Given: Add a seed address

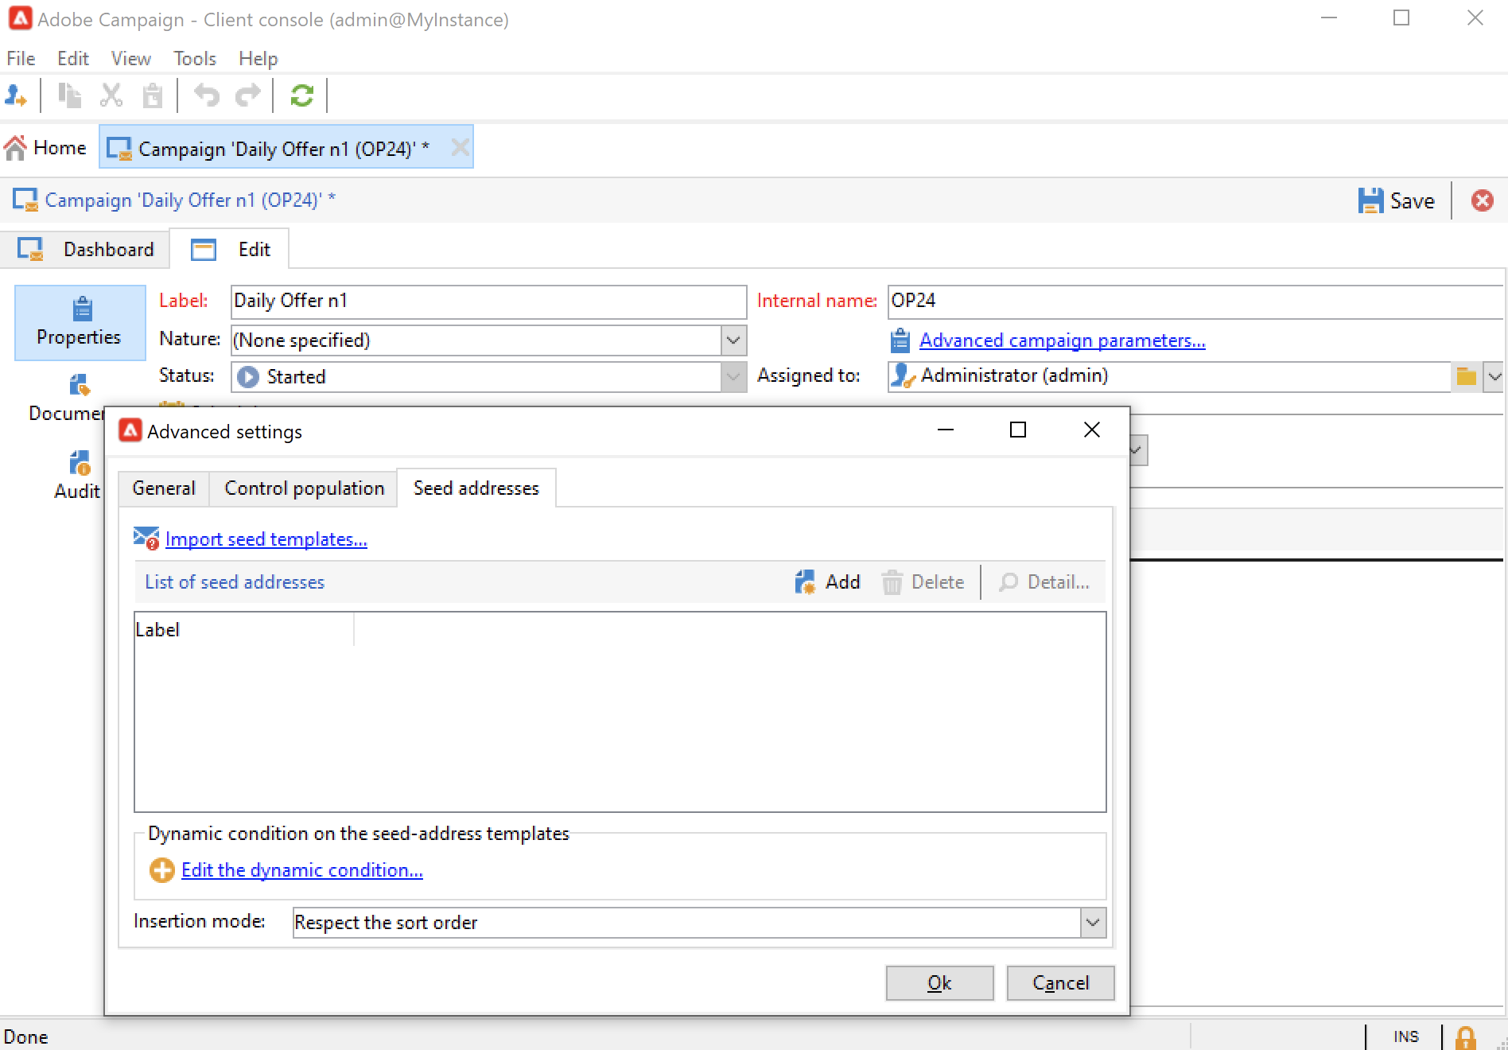Looking at the screenshot, I should tap(827, 582).
